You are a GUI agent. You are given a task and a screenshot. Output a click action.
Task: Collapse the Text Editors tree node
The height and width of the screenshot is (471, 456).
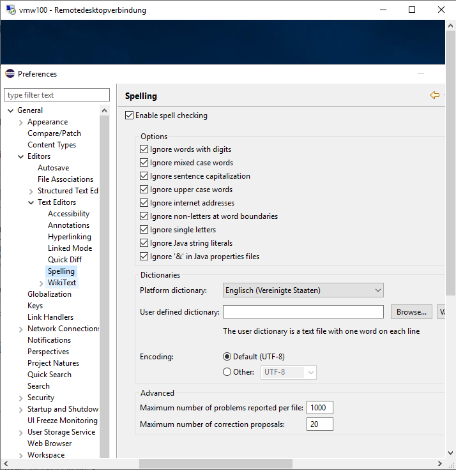coord(31,203)
